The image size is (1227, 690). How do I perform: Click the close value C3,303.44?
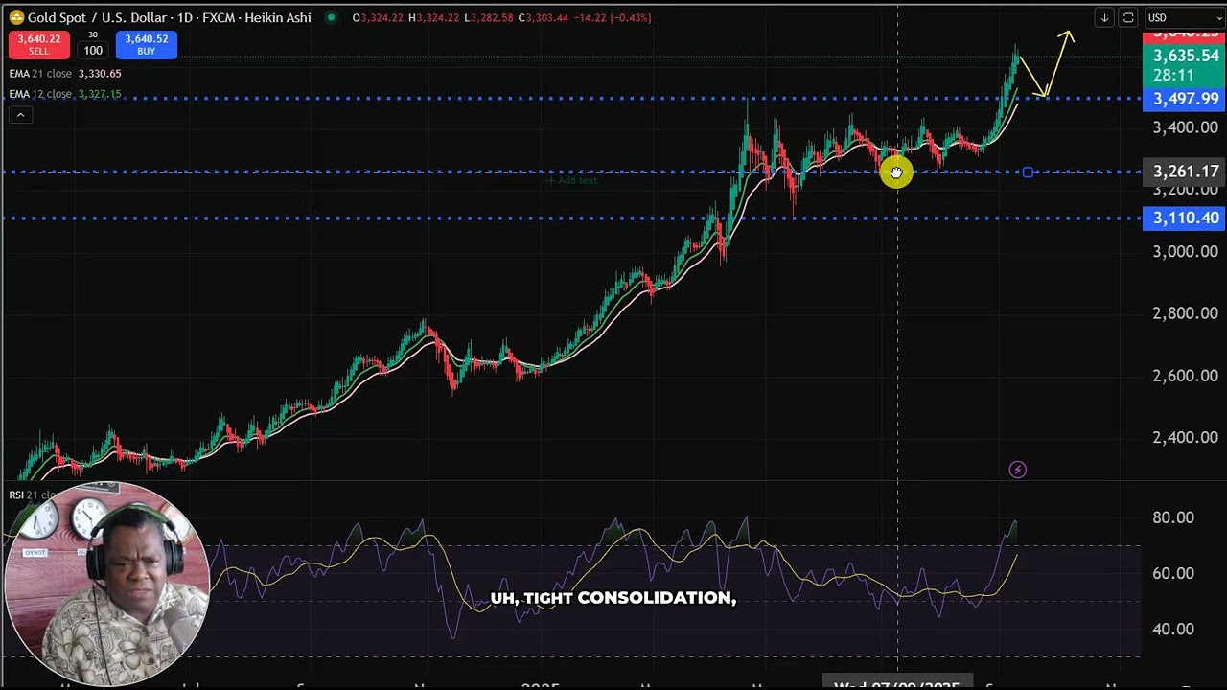point(544,17)
